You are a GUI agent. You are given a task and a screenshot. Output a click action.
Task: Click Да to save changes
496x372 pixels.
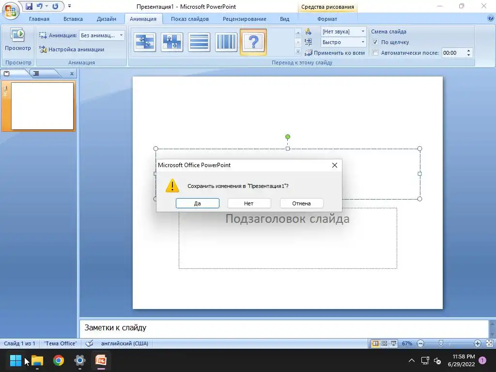[198, 203]
